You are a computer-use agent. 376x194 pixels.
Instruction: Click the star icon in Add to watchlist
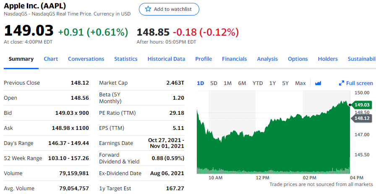(148, 9)
